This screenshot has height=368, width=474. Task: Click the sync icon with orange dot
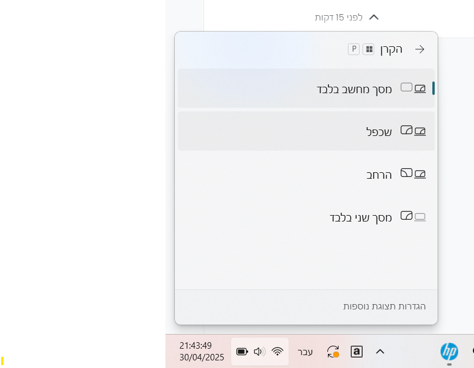pos(333,352)
